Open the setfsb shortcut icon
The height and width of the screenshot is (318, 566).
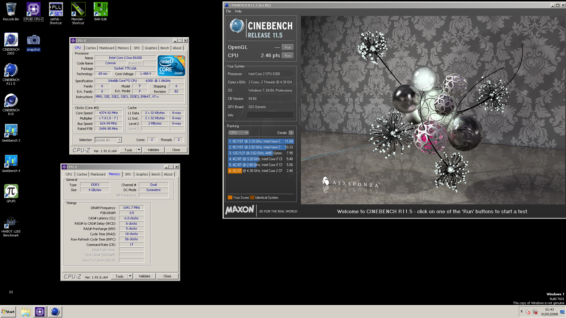56,13
